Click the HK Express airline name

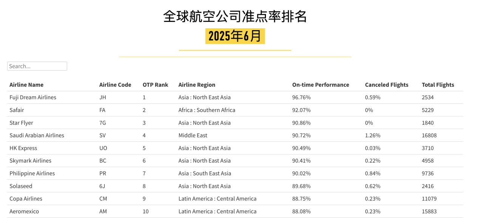point(23,148)
